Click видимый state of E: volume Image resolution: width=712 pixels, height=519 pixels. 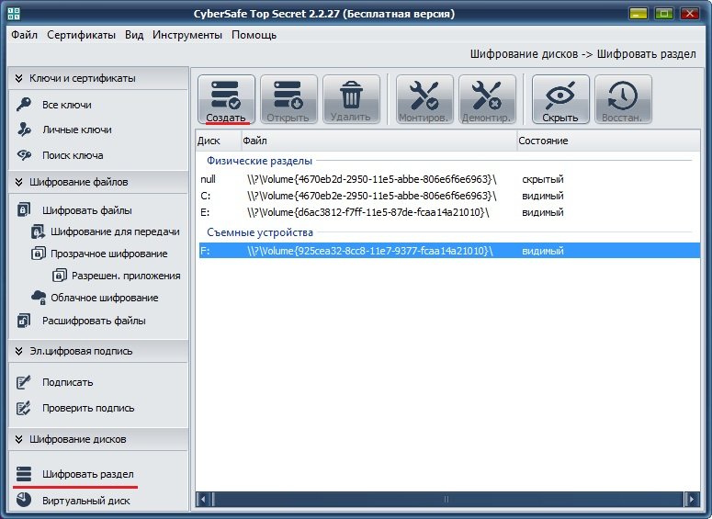[x=543, y=212]
